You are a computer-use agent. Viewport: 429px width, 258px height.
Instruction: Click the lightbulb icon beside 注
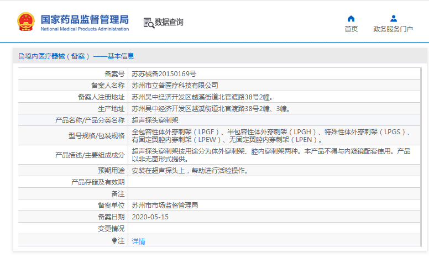pyautogui.click(x=114, y=240)
